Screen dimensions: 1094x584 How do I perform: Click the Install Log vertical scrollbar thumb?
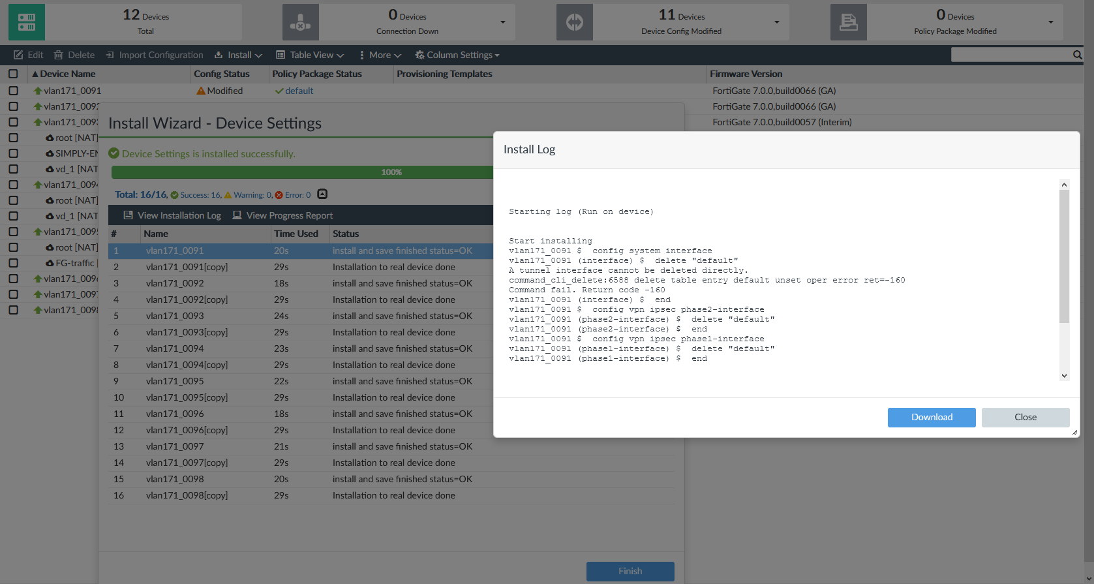coord(1064,256)
